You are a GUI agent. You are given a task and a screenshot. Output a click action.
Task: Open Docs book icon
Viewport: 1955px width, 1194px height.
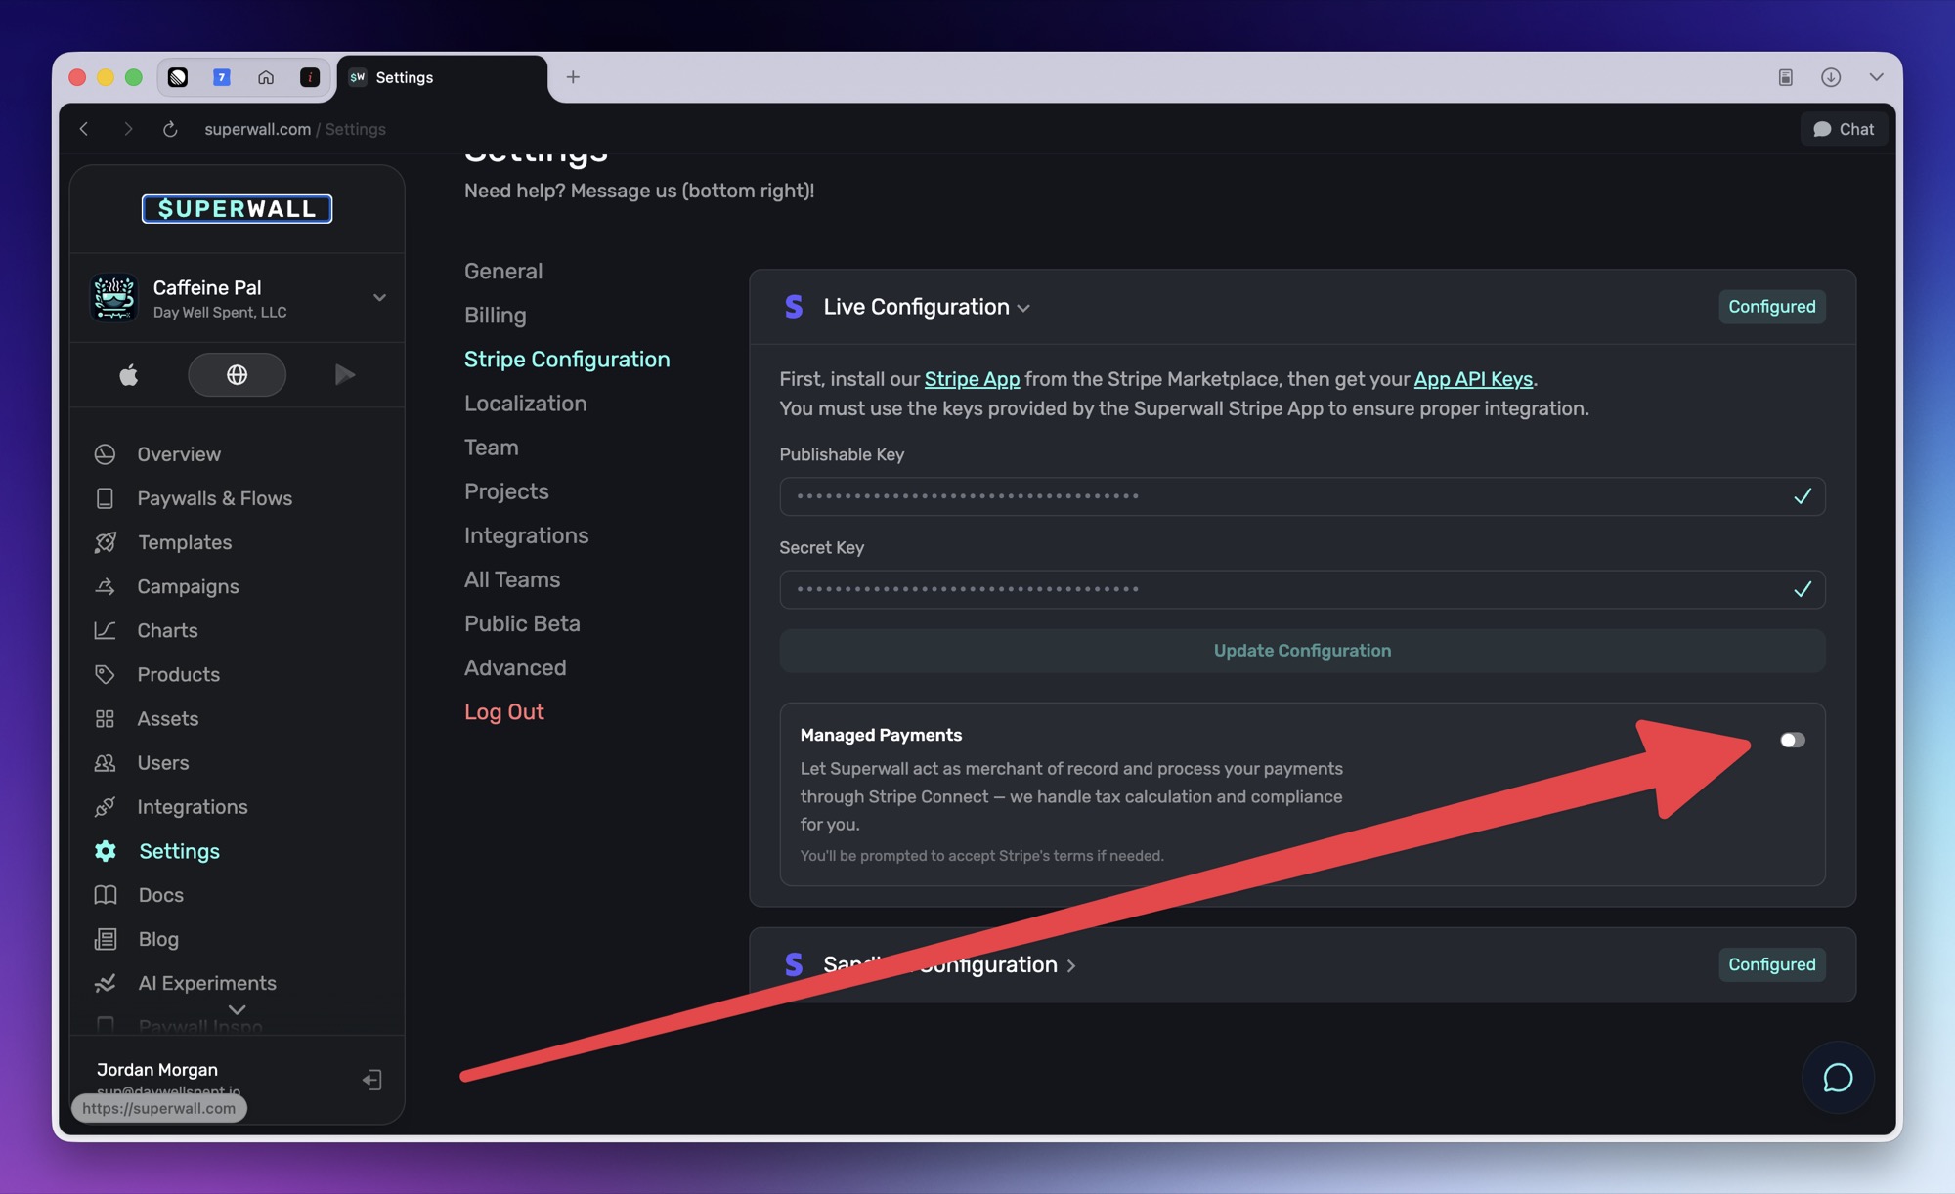[105, 895]
